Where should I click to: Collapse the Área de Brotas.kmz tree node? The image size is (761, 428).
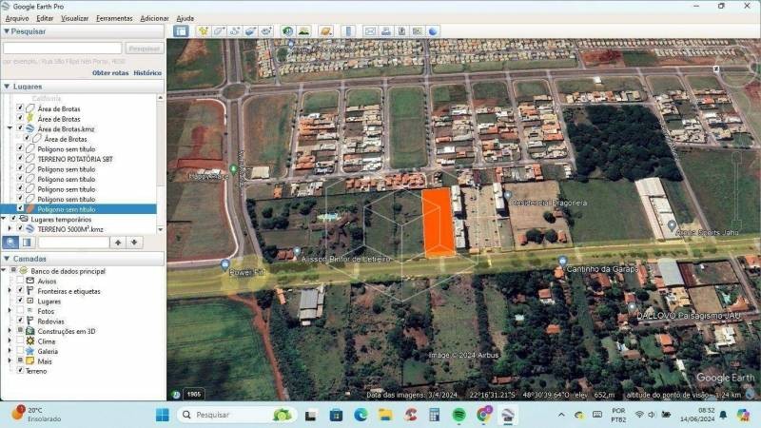point(10,128)
